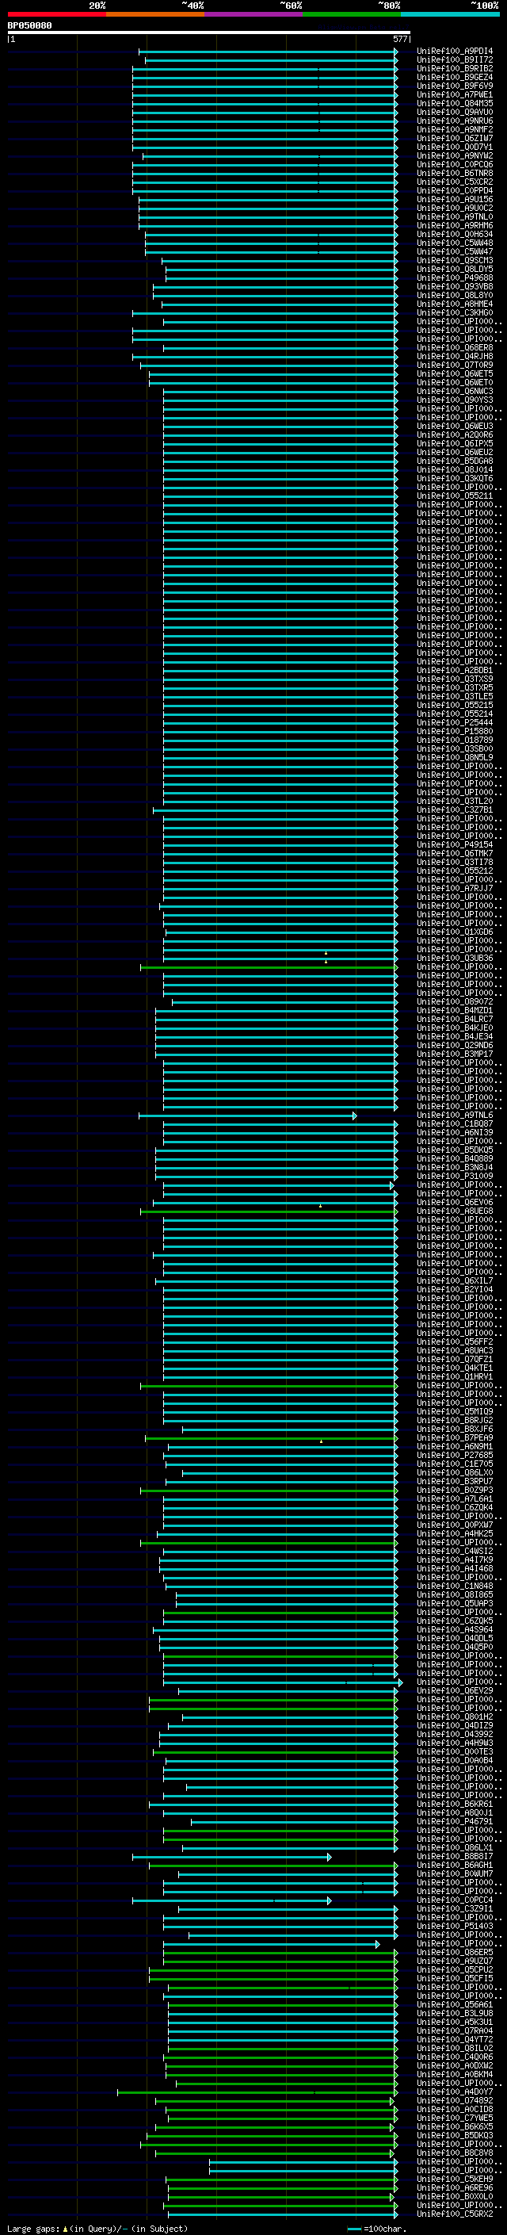The width and height of the screenshot is (507, 2235).
Task: Click UniRef100_A9RHM6 hit label
Action: pyautogui.click(x=454, y=226)
